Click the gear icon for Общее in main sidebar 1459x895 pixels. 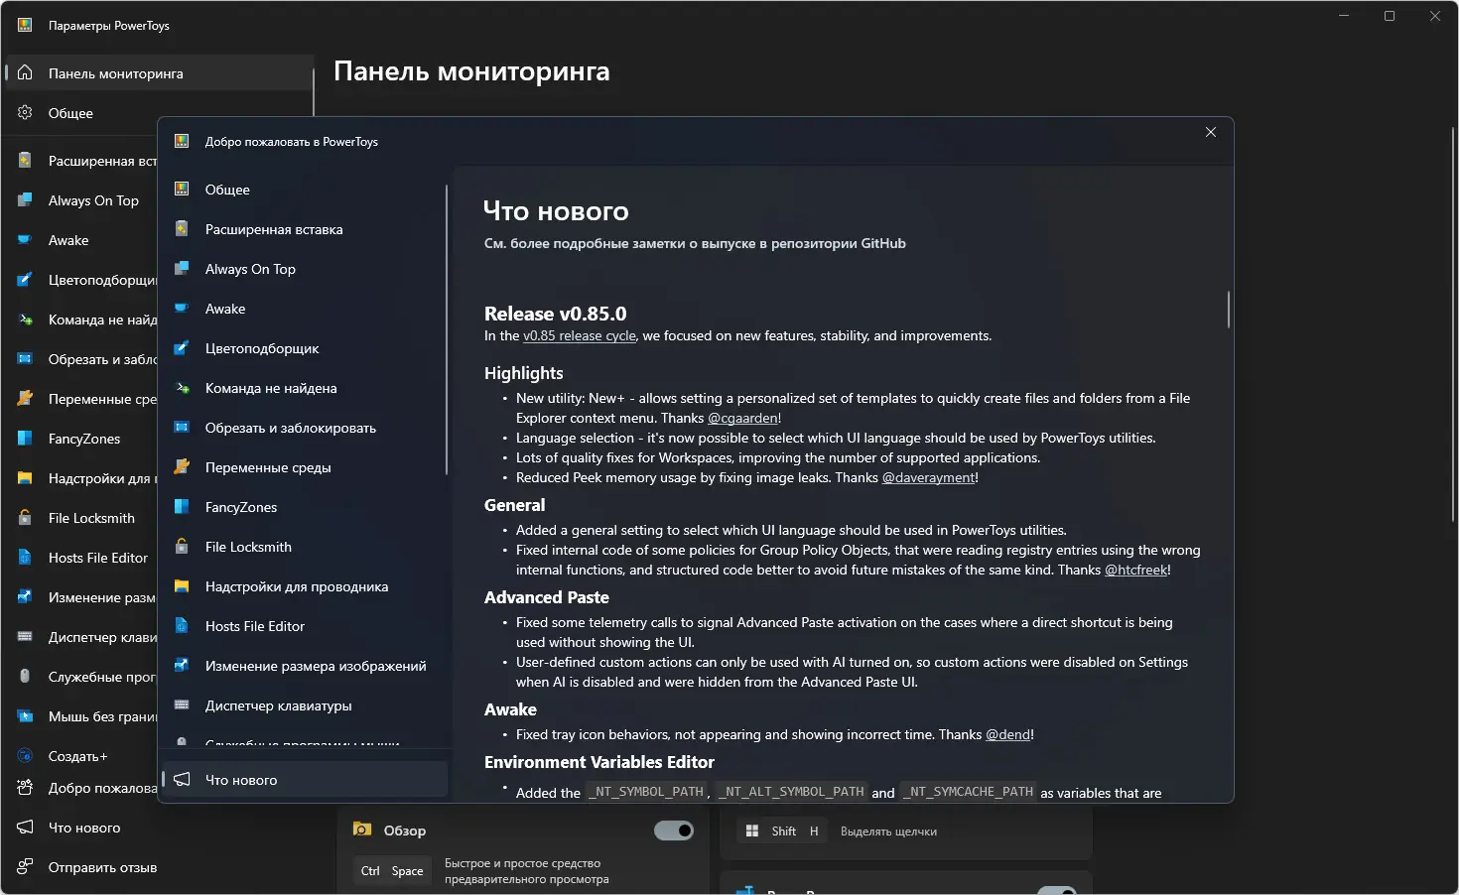click(x=25, y=113)
